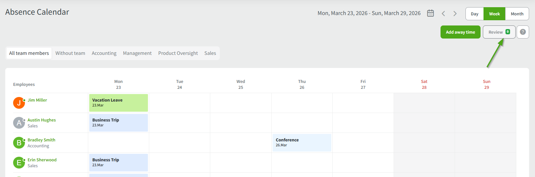Switch calendar to Day view

[x=474, y=14]
